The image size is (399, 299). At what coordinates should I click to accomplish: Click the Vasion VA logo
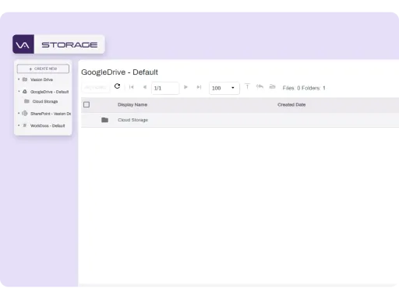(23, 44)
